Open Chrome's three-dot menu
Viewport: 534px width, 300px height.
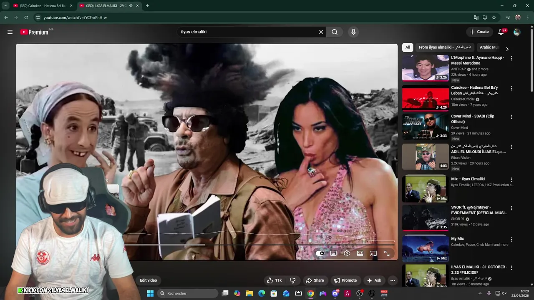tap(528, 17)
